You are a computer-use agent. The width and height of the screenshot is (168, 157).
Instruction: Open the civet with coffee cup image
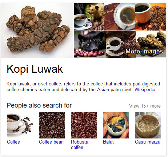pyautogui.click(x=89, y=17)
